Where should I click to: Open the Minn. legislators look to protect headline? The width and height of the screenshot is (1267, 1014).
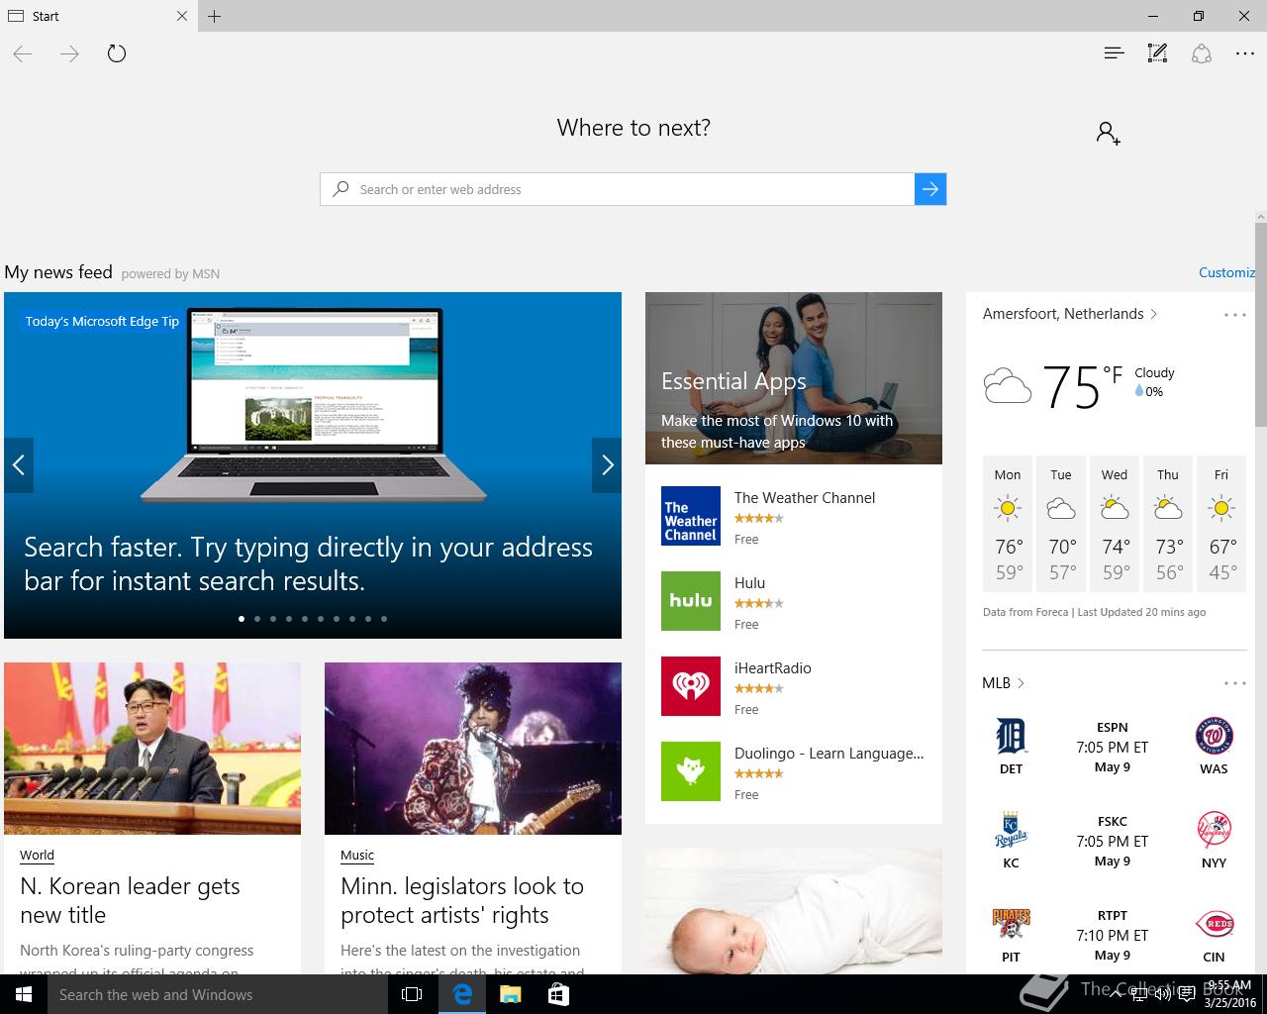[462, 900]
